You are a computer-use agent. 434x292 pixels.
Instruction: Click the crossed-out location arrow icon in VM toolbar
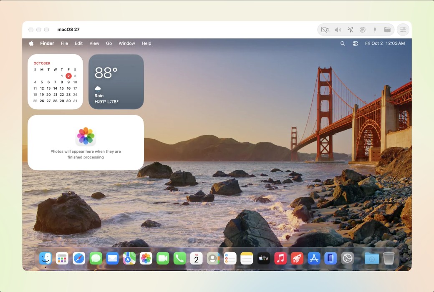coord(351,30)
